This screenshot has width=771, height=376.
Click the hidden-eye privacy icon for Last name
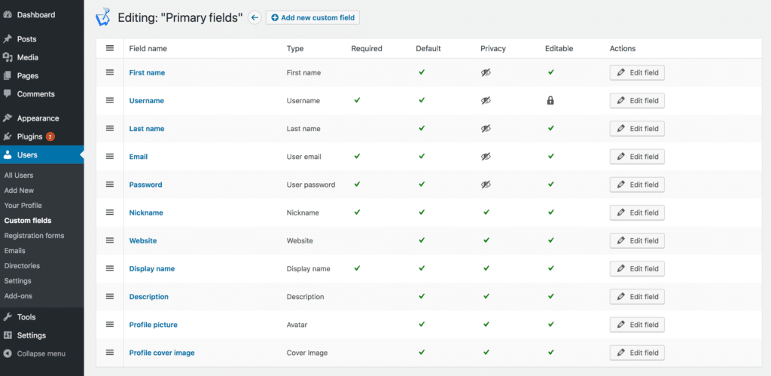[x=486, y=128]
